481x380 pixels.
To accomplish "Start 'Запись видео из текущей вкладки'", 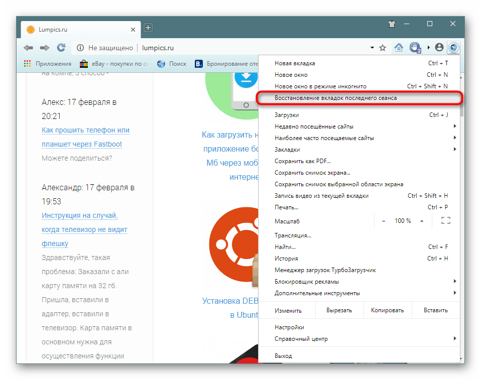I will (x=359, y=196).
